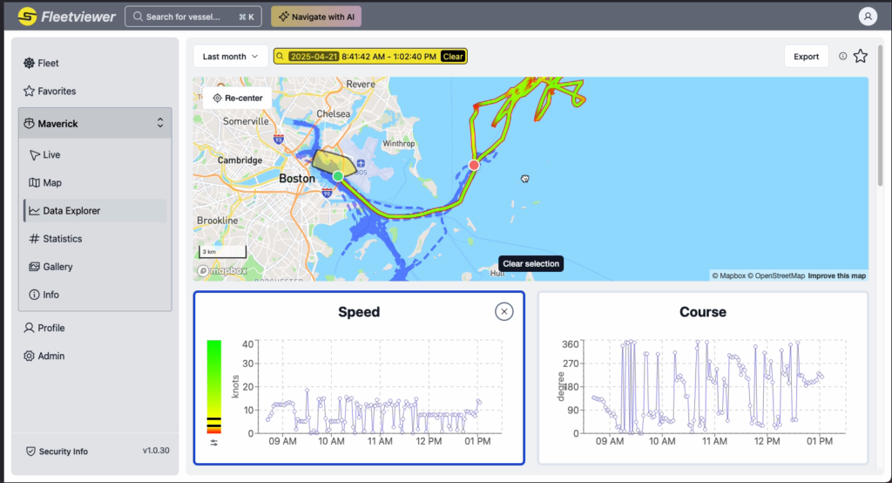Go to the Gallery section
The height and width of the screenshot is (483, 892).
click(x=57, y=267)
